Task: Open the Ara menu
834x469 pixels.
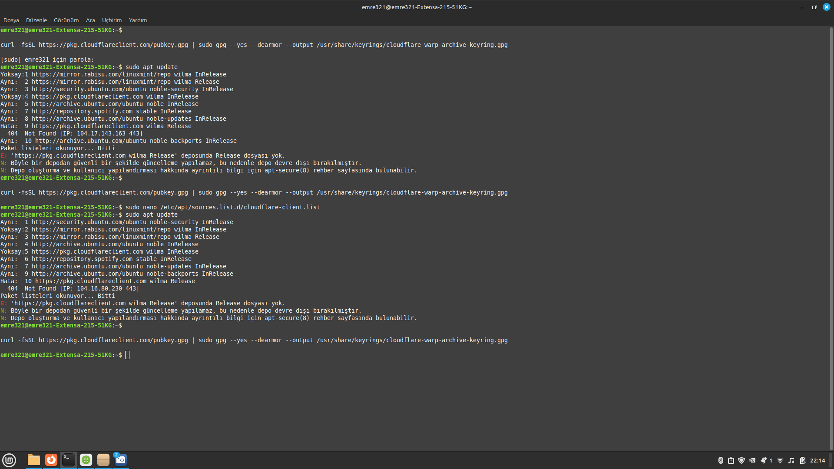Action: (90, 20)
